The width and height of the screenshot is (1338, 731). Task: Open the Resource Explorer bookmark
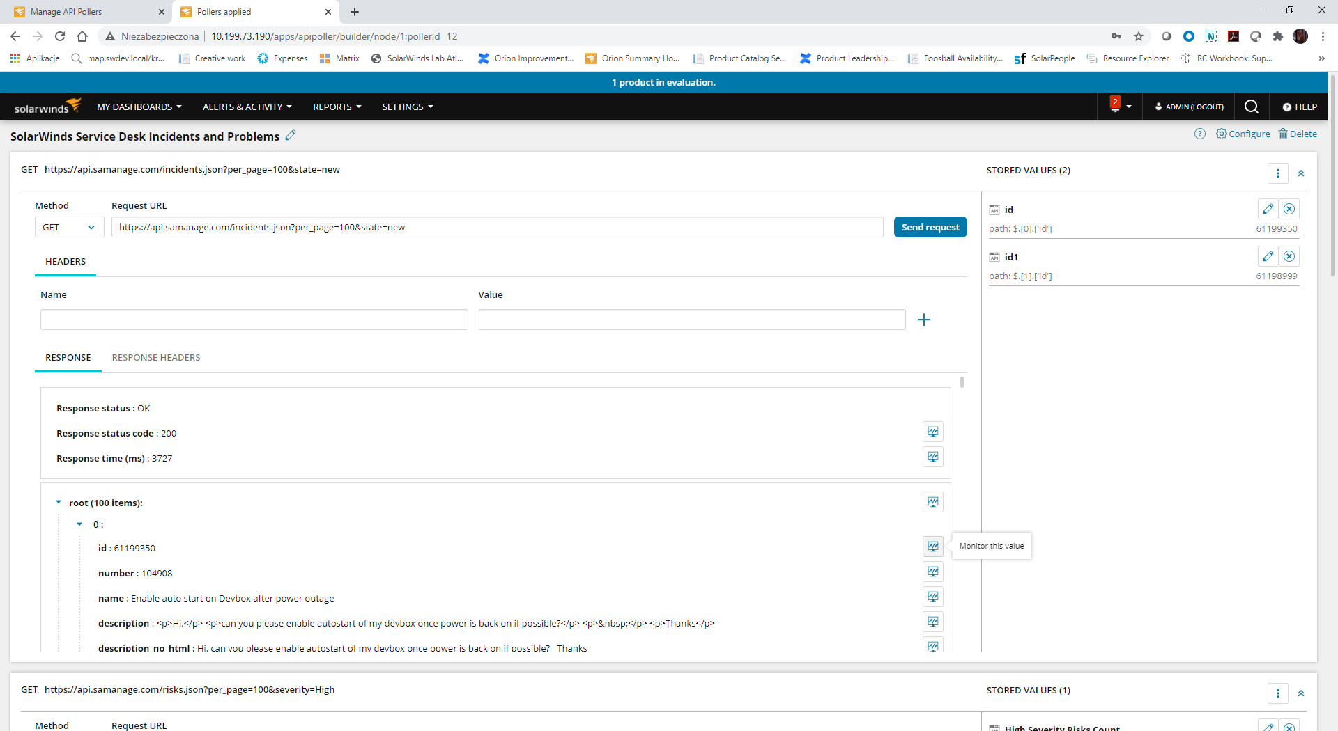coord(1128,58)
